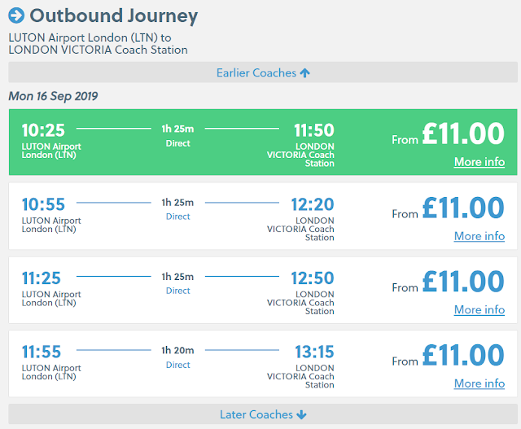Select the 11:55 departure time
The height and width of the screenshot is (429, 521).
(43, 352)
